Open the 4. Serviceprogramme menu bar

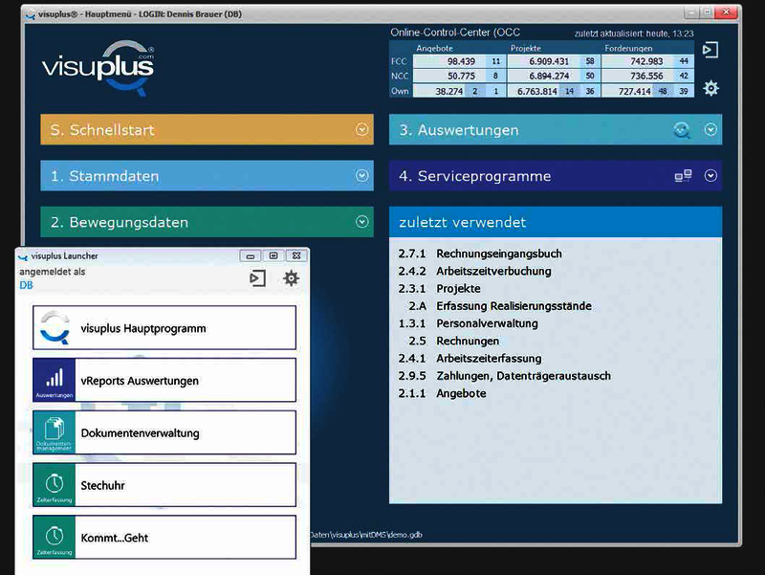click(556, 176)
